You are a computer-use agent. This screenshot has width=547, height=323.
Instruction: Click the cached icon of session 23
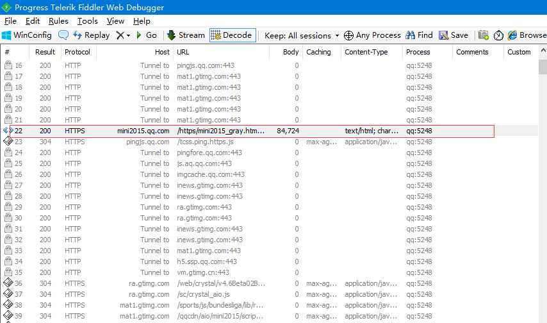pos(8,142)
